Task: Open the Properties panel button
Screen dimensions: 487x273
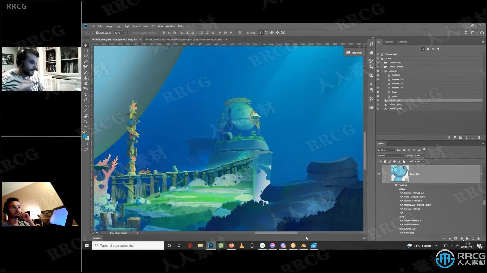Action: (x=354, y=53)
